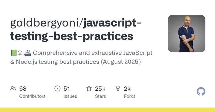Open the Contributors label
This screenshot has height=112, width=215.
tap(32, 96)
